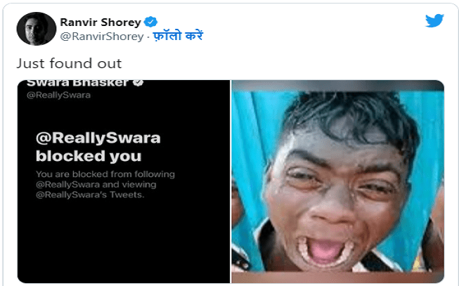Viewport: 459px width, 286px height.
Task: Click the Swara Bhasker name in screenshot
Action: click(77, 83)
